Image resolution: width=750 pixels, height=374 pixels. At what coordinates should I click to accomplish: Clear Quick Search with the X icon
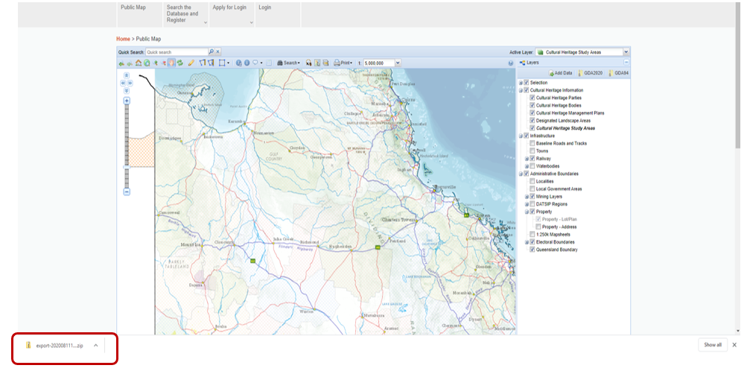217,51
